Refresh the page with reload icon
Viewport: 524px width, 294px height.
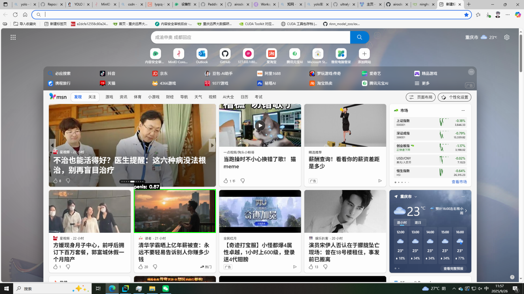click(15, 15)
